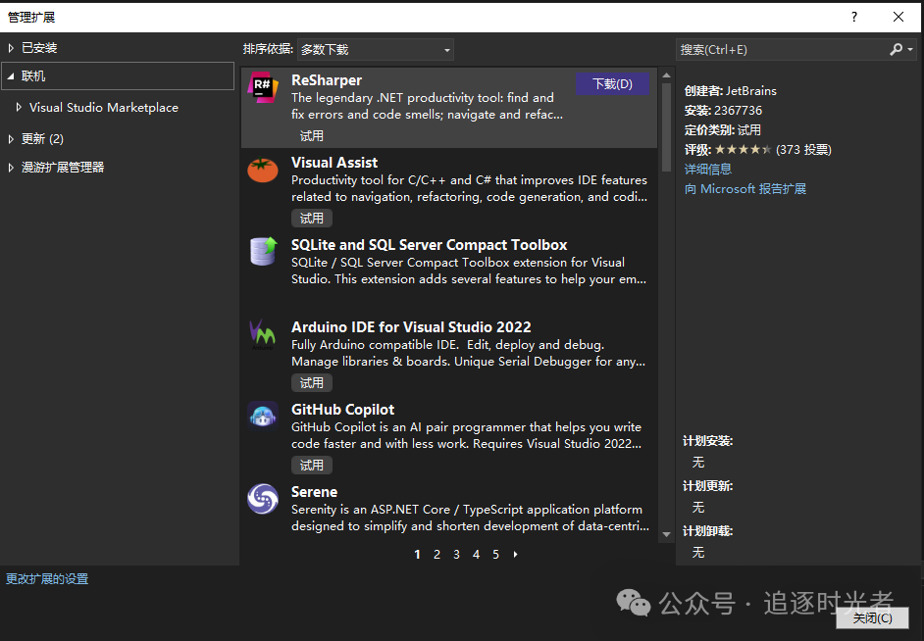924x641 pixels.
Task: Click inside the search extensions field
Action: [780, 49]
